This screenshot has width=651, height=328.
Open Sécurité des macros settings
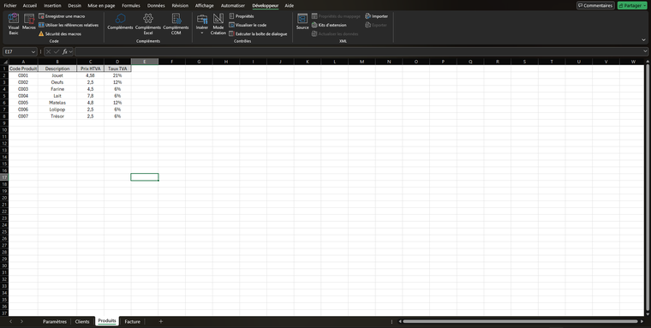(60, 34)
